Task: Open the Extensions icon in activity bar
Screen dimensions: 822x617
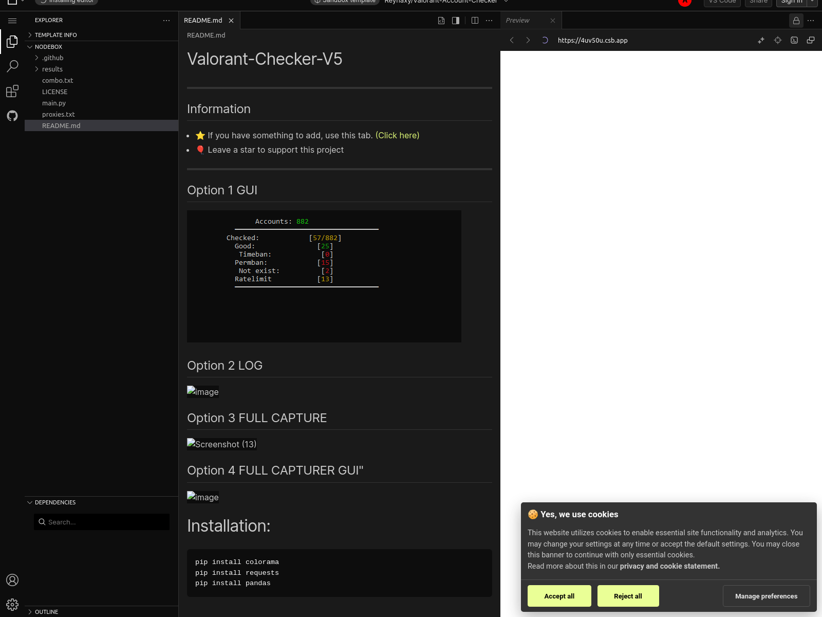Action: 12,91
